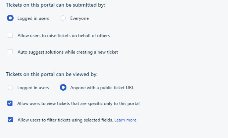This screenshot has width=228, height=138.
Task: Click 'Allow users to raise tickets on behalf of others' text
Action: tap(64, 36)
